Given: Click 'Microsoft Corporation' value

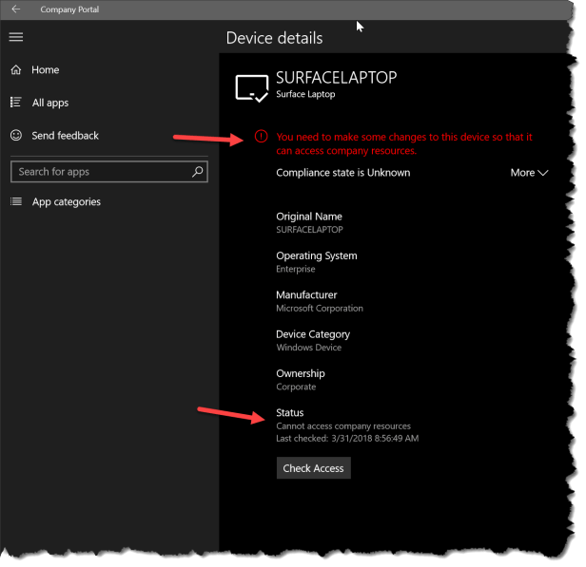Looking at the screenshot, I should 320,308.
